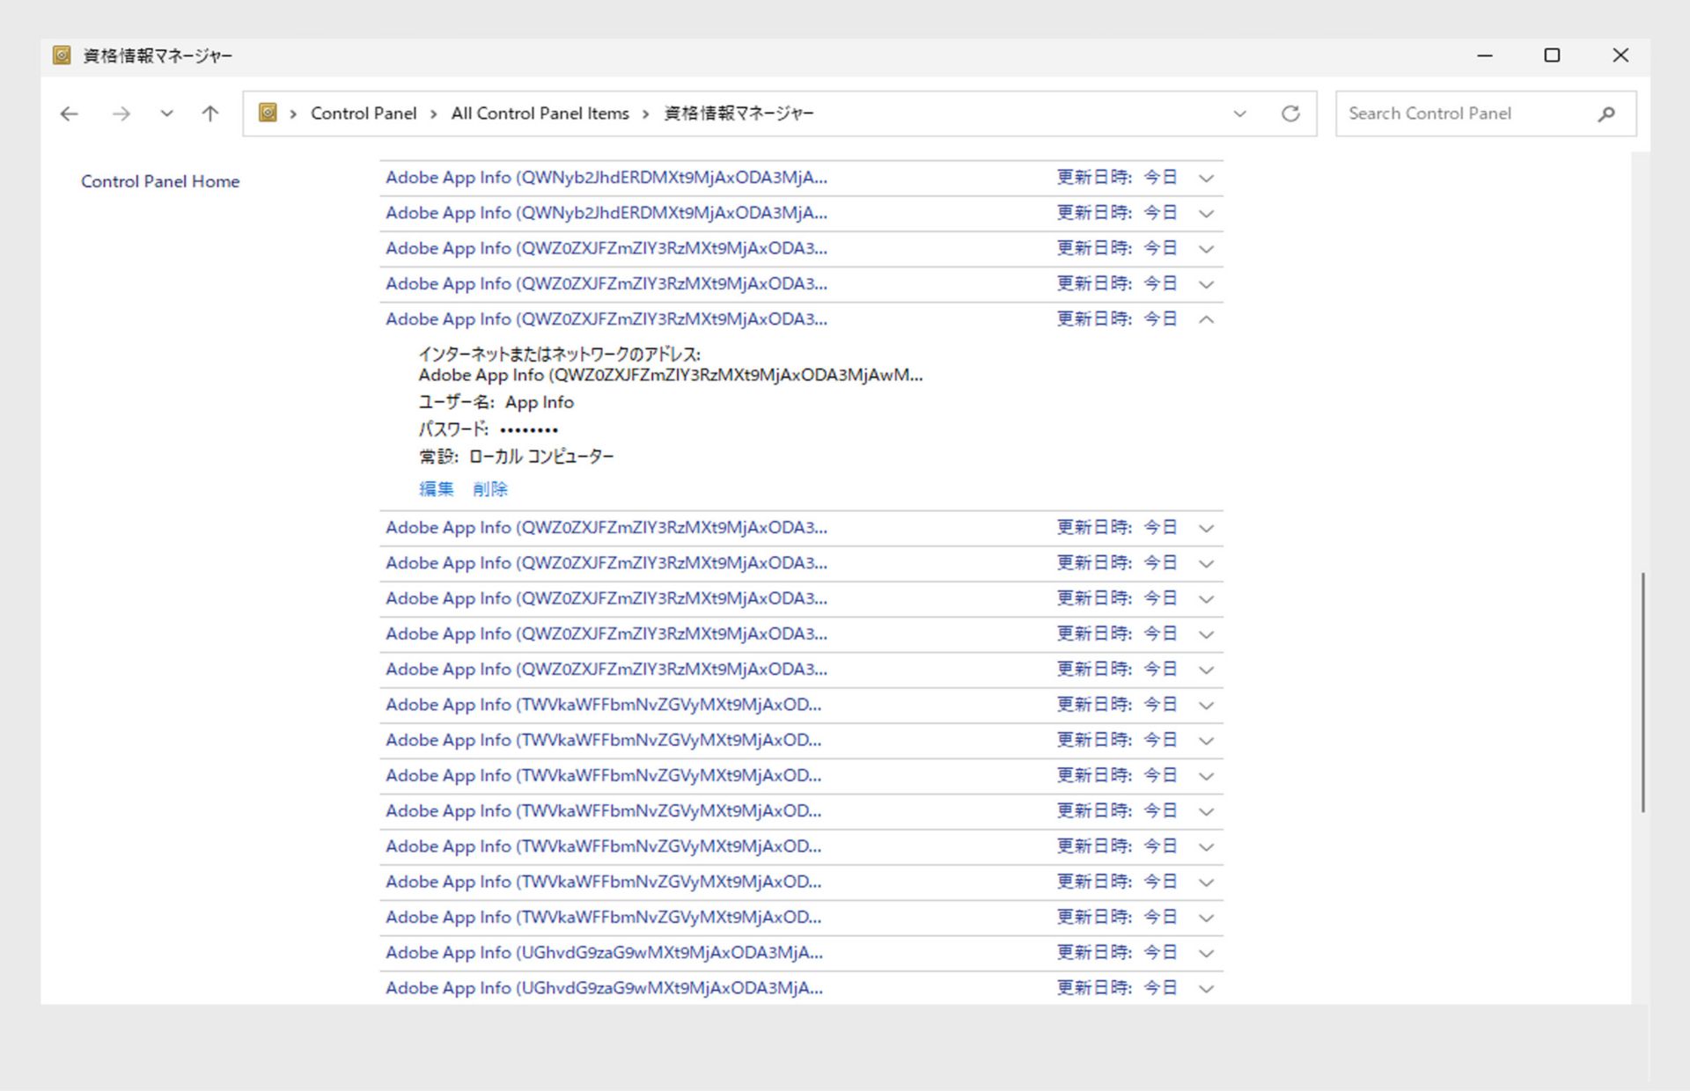Expand the chevron right after All Control Panel Items
Screen dimensions: 1690x1091
[x=646, y=114]
